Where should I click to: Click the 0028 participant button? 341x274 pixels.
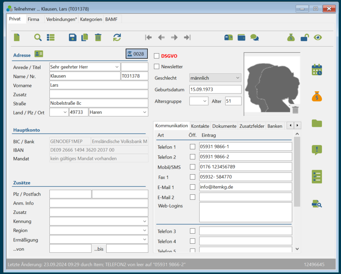[136, 54]
